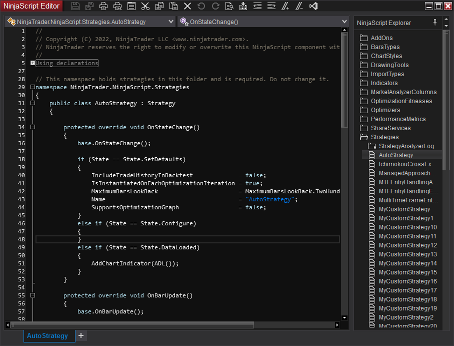
Task: Open the Indicators folder in Explorer
Action: point(384,83)
